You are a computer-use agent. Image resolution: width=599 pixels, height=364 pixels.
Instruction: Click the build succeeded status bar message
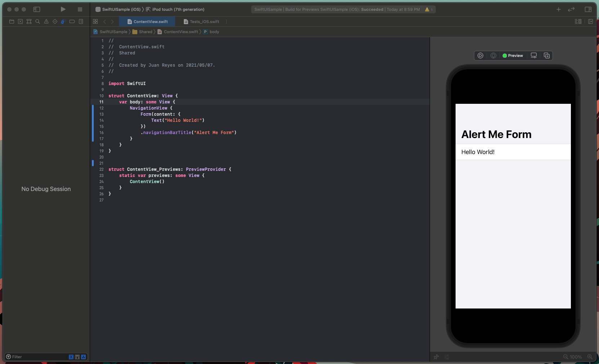click(x=343, y=9)
